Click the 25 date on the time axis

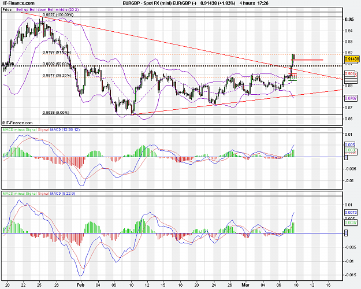click(39, 285)
